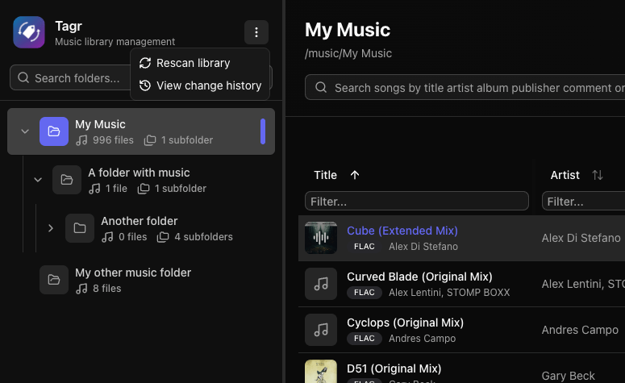Collapse the My Music folder
Image resolution: width=625 pixels, height=383 pixels.
(25, 131)
